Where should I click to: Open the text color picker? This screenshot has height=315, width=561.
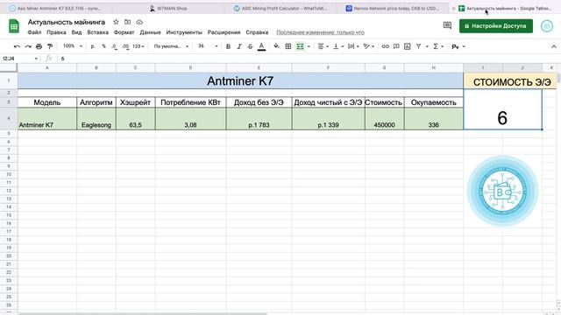click(261, 46)
